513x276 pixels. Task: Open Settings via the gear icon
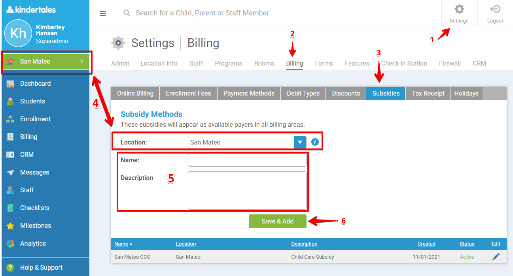(459, 9)
